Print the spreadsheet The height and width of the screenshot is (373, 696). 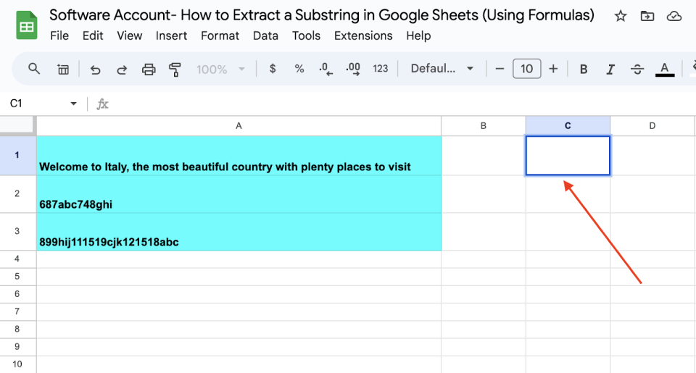pos(149,70)
